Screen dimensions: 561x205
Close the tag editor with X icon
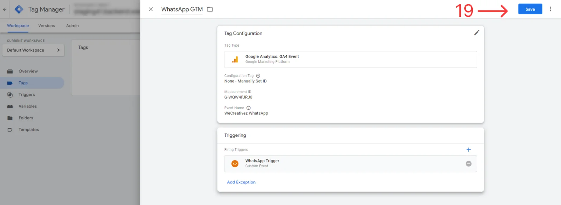tap(151, 9)
